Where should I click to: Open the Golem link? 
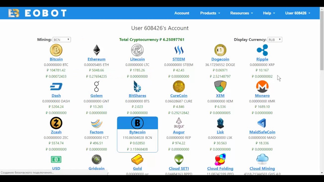96,96
